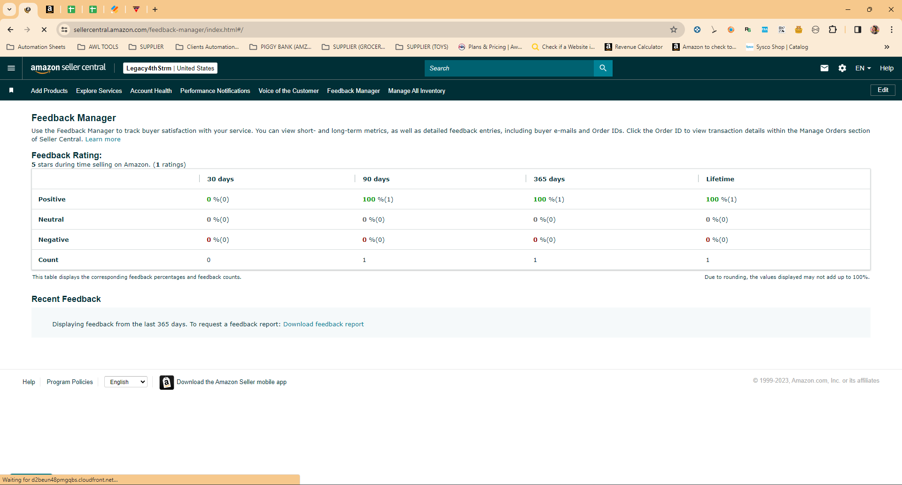Open the footer Help link
The height and width of the screenshot is (485, 902).
(29, 382)
